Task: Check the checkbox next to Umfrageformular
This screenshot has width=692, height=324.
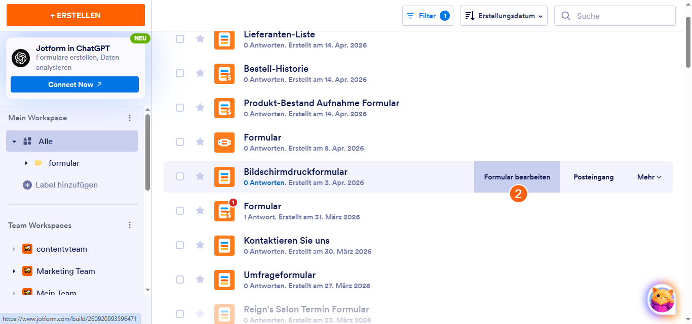Action: pyautogui.click(x=180, y=280)
